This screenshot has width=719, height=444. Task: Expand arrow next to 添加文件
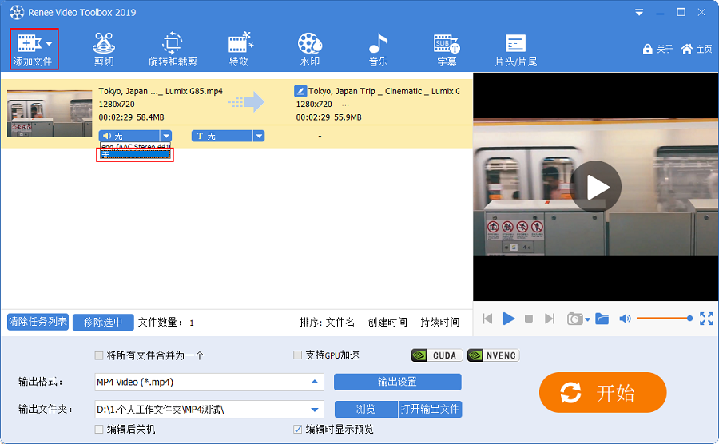pyautogui.click(x=49, y=44)
